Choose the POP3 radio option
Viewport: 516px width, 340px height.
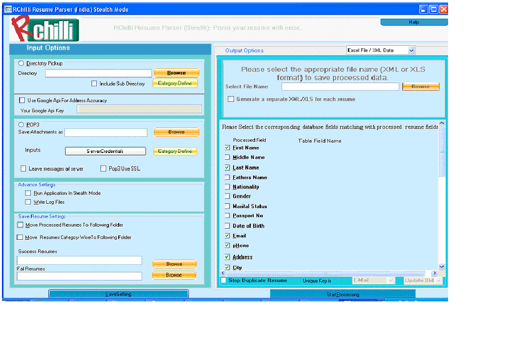point(21,125)
